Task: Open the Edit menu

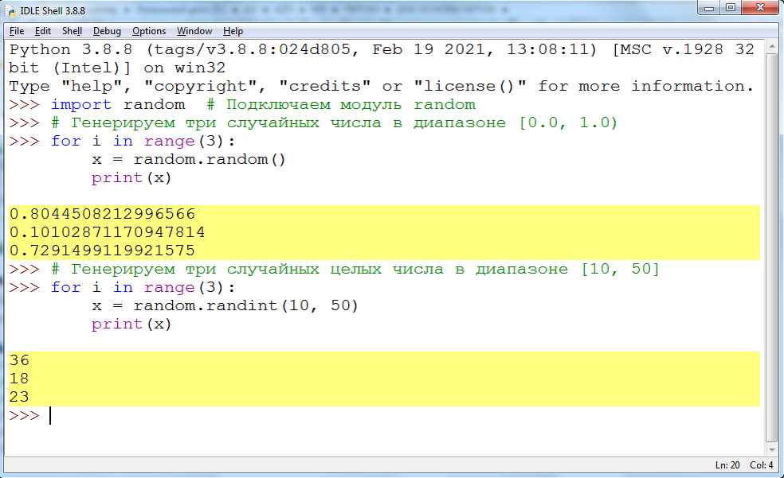Action: point(42,31)
